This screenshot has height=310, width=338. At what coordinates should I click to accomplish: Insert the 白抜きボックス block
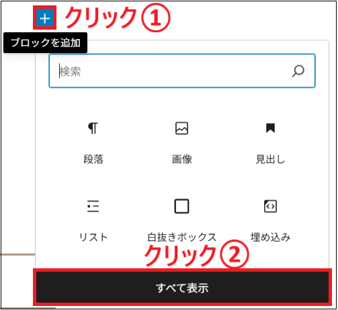click(181, 221)
